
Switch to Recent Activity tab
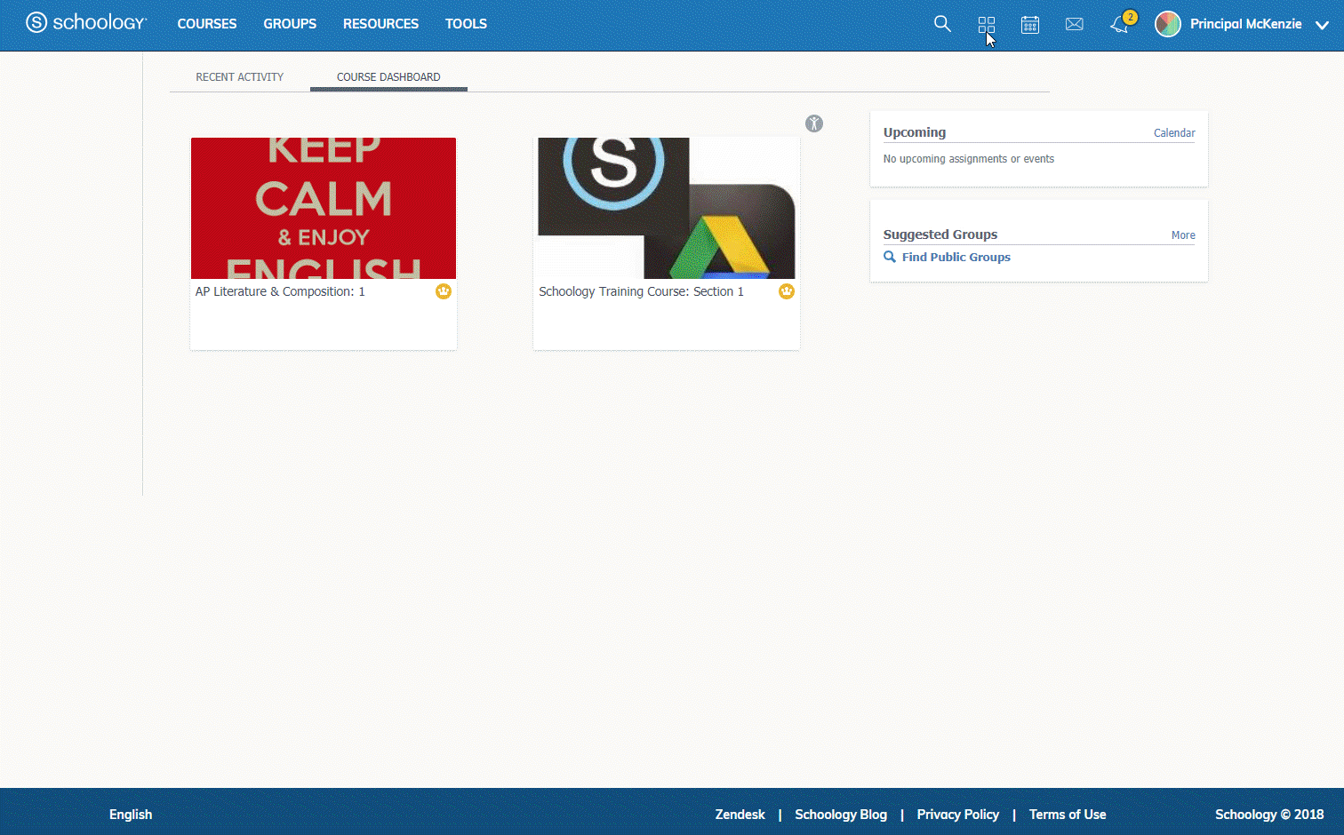(x=239, y=77)
